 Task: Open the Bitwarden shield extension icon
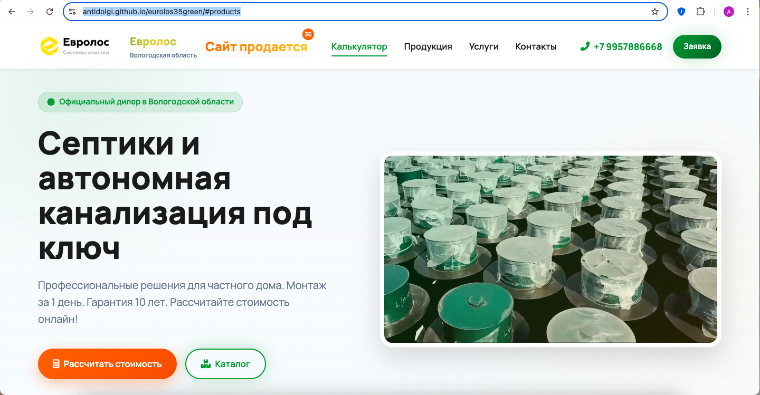pos(681,12)
